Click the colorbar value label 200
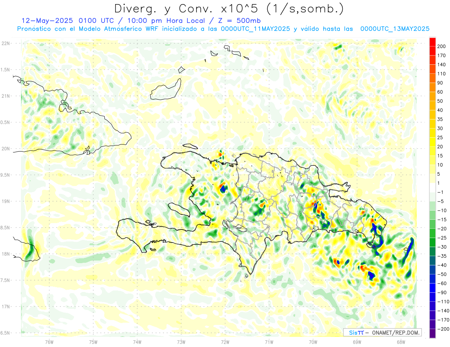The width and height of the screenshot is (450, 347). tap(441, 46)
